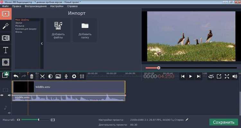The width and height of the screenshot is (241, 128).
Task: Click the green Сохранить button
Action: pyautogui.click(x=224, y=122)
